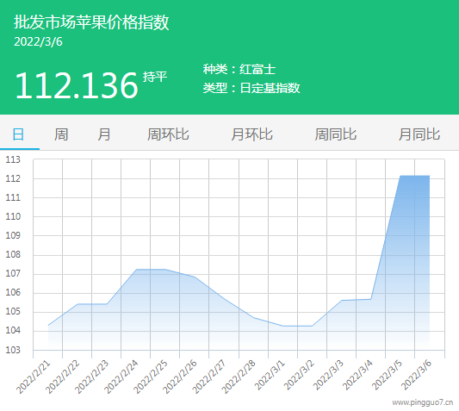
Task: Click the 种类：红富士 label
Action: coord(239,70)
